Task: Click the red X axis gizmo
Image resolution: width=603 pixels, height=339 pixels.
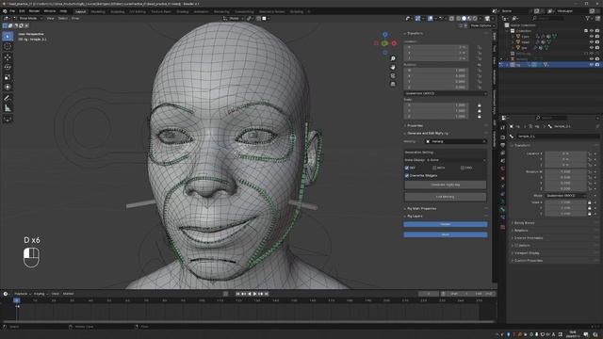Action: 394,43
